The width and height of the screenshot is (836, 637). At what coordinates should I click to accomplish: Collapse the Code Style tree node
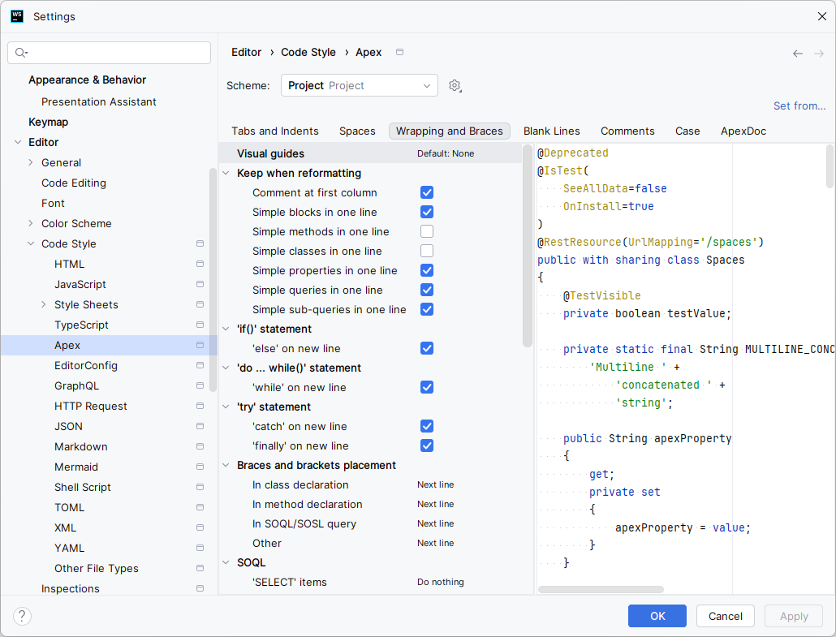30,243
